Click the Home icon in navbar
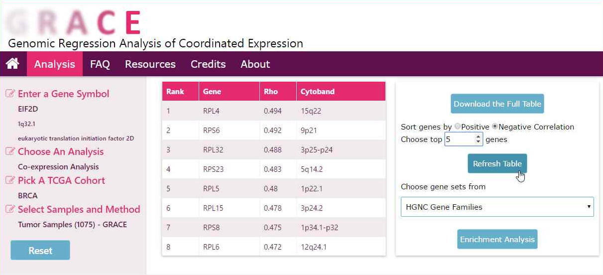 point(12,64)
